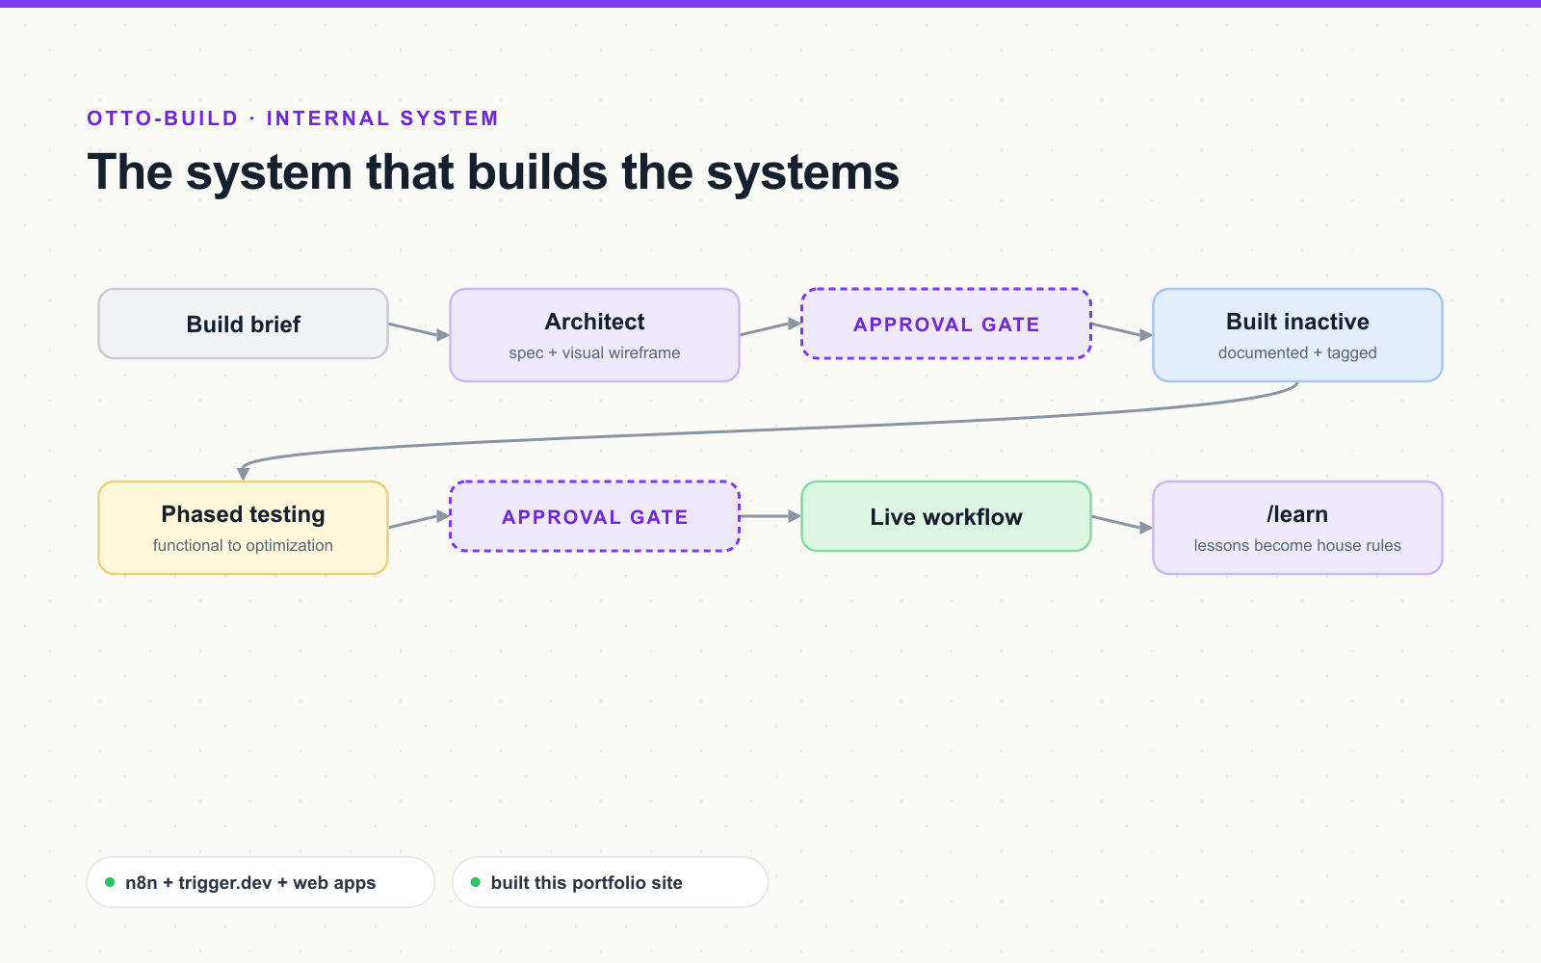Click the built this portfolio site pill
Screen dimensions: 1541x963
pos(610,882)
